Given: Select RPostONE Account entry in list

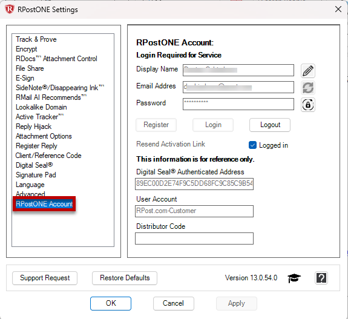Looking at the screenshot, I should click(44, 204).
